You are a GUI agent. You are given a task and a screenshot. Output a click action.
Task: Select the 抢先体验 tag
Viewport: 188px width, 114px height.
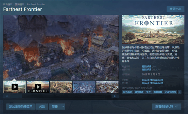point(128,92)
